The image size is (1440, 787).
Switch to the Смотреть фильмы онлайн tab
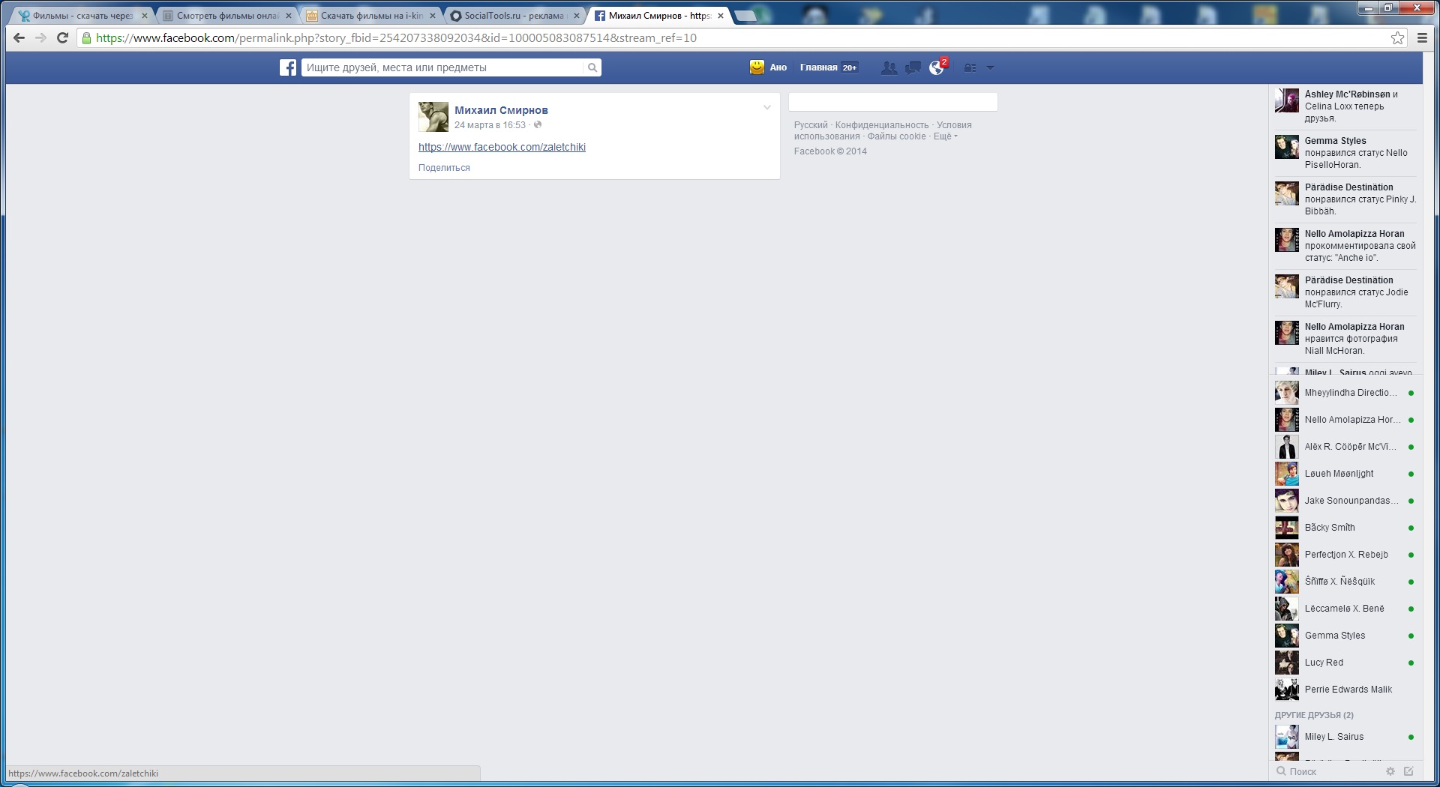tap(227, 16)
